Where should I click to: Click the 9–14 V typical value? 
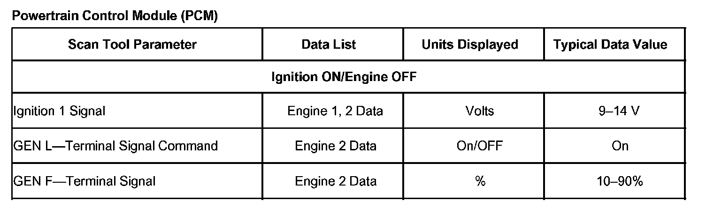[620, 111]
